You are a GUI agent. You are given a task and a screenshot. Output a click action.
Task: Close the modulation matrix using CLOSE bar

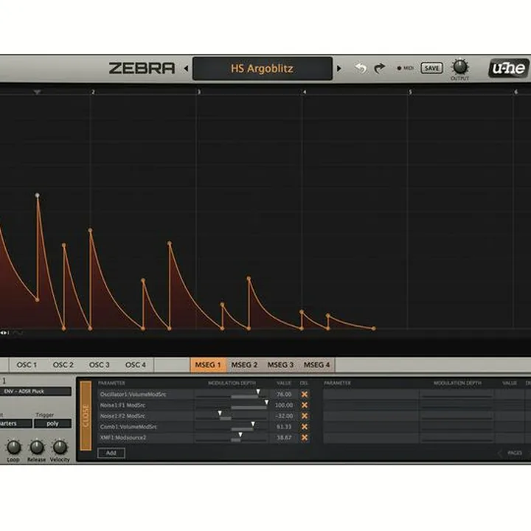86,416
